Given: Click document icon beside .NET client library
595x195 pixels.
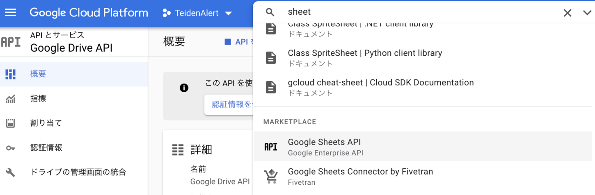Looking at the screenshot, I should pyautogui.click(x=271, y=29).
